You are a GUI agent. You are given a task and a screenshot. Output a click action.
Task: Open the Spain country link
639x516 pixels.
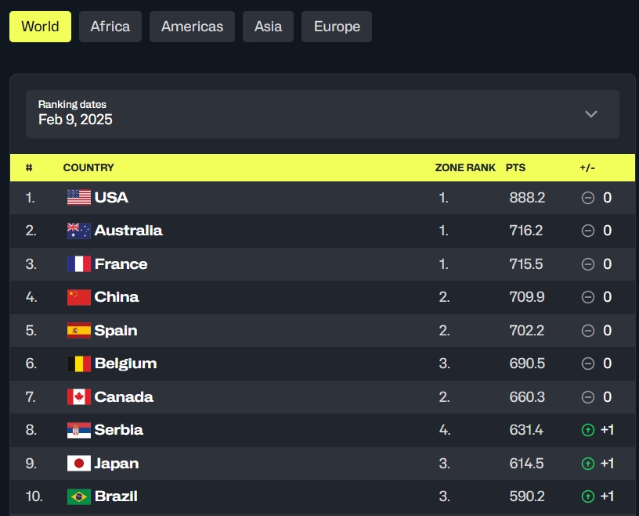coord(116,331)
